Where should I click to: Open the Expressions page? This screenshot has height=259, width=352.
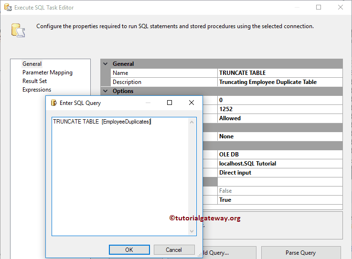point(37,90)
